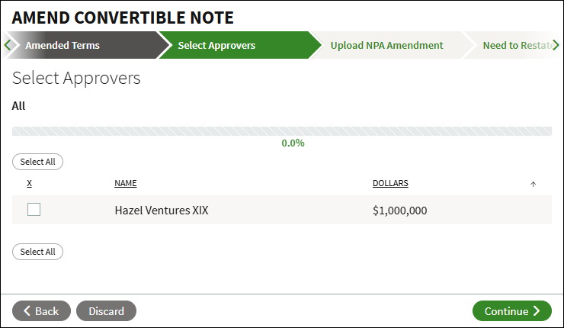Check the Hazel Ventures XIX checkbox
564x328 pixels.
coord(34,210)
